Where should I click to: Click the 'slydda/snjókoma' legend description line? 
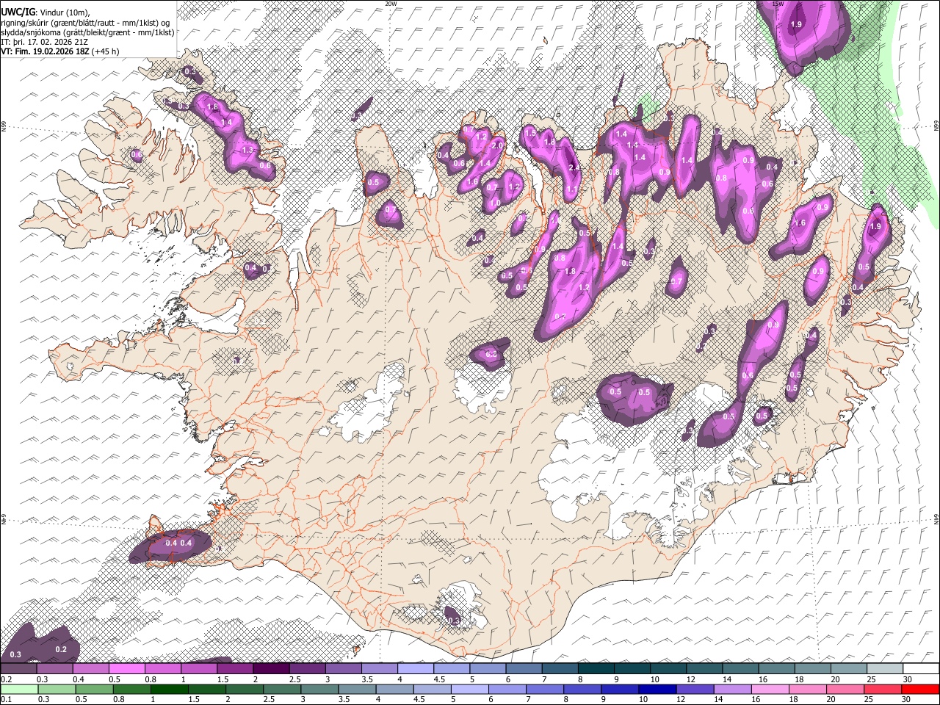(x=87, y=32)
